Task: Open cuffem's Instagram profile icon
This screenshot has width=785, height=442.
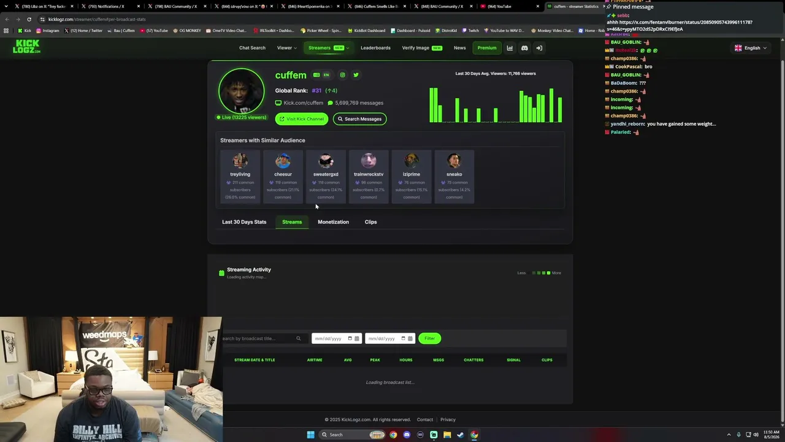Action: coord(342,75)
